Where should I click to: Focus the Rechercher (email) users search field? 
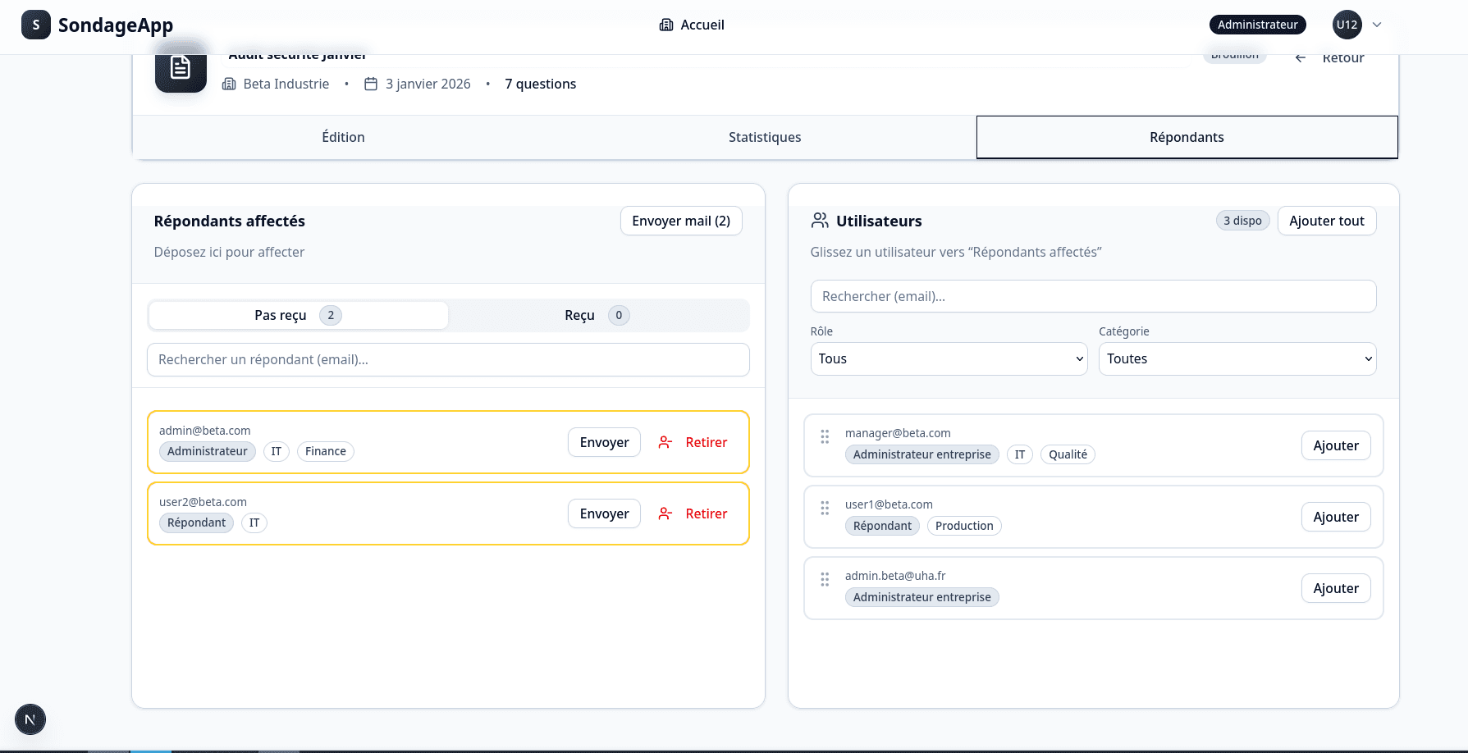tap(1093, 296)
